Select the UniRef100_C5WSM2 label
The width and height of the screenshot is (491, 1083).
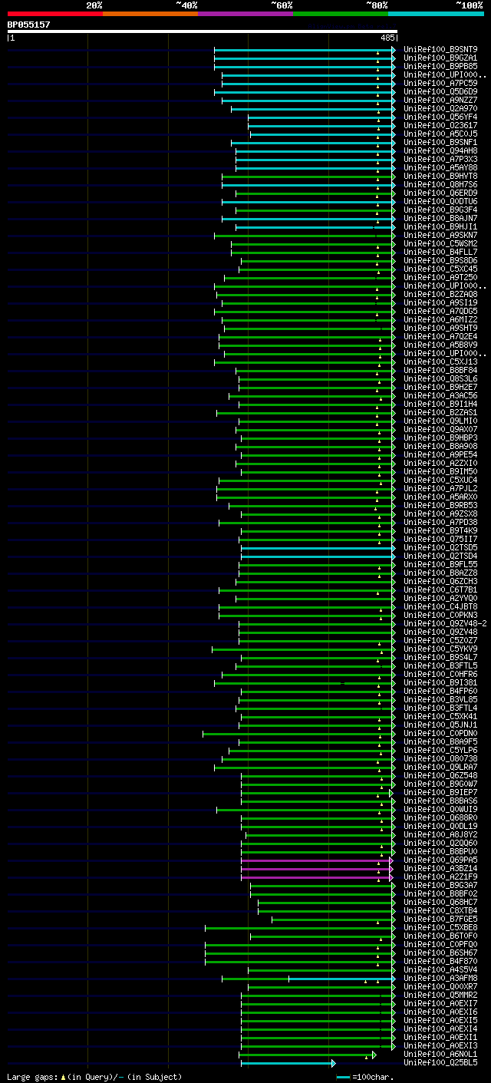pyautogui.click(x=440, y=244)
